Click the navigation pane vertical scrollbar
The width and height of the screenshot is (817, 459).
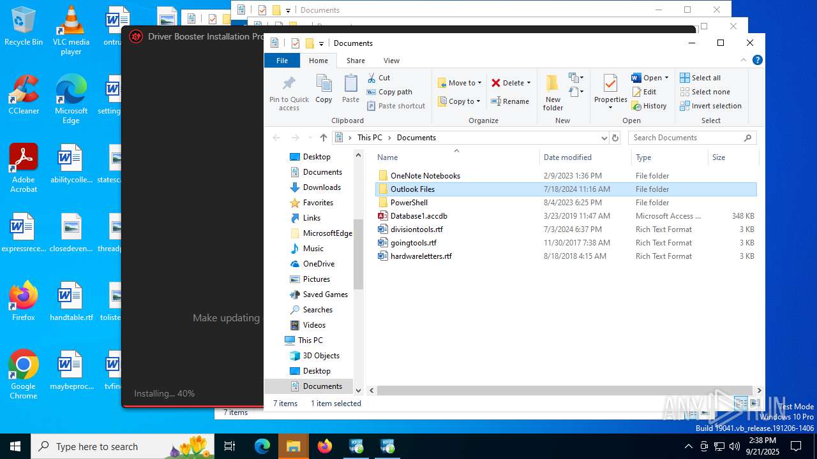click(x=358, y=254)
